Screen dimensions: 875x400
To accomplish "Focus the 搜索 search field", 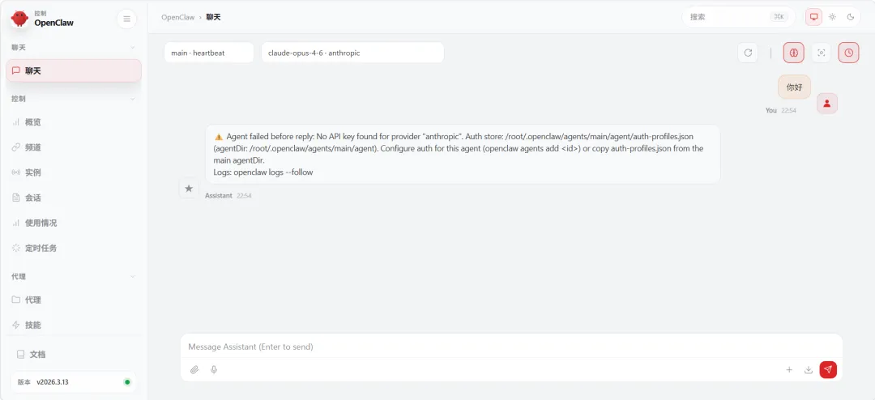I will pos(738,17).
